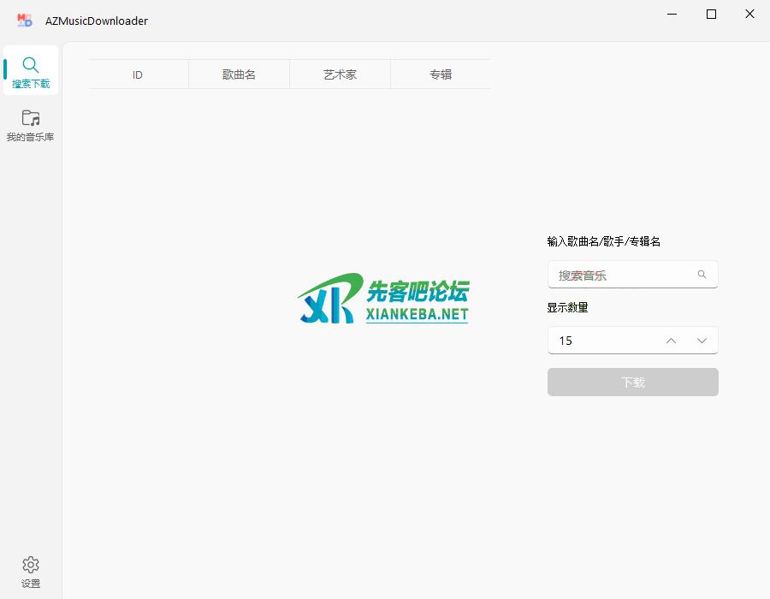770x599 pixels.
Task: Click the ID column header
Action: [138, 74]
